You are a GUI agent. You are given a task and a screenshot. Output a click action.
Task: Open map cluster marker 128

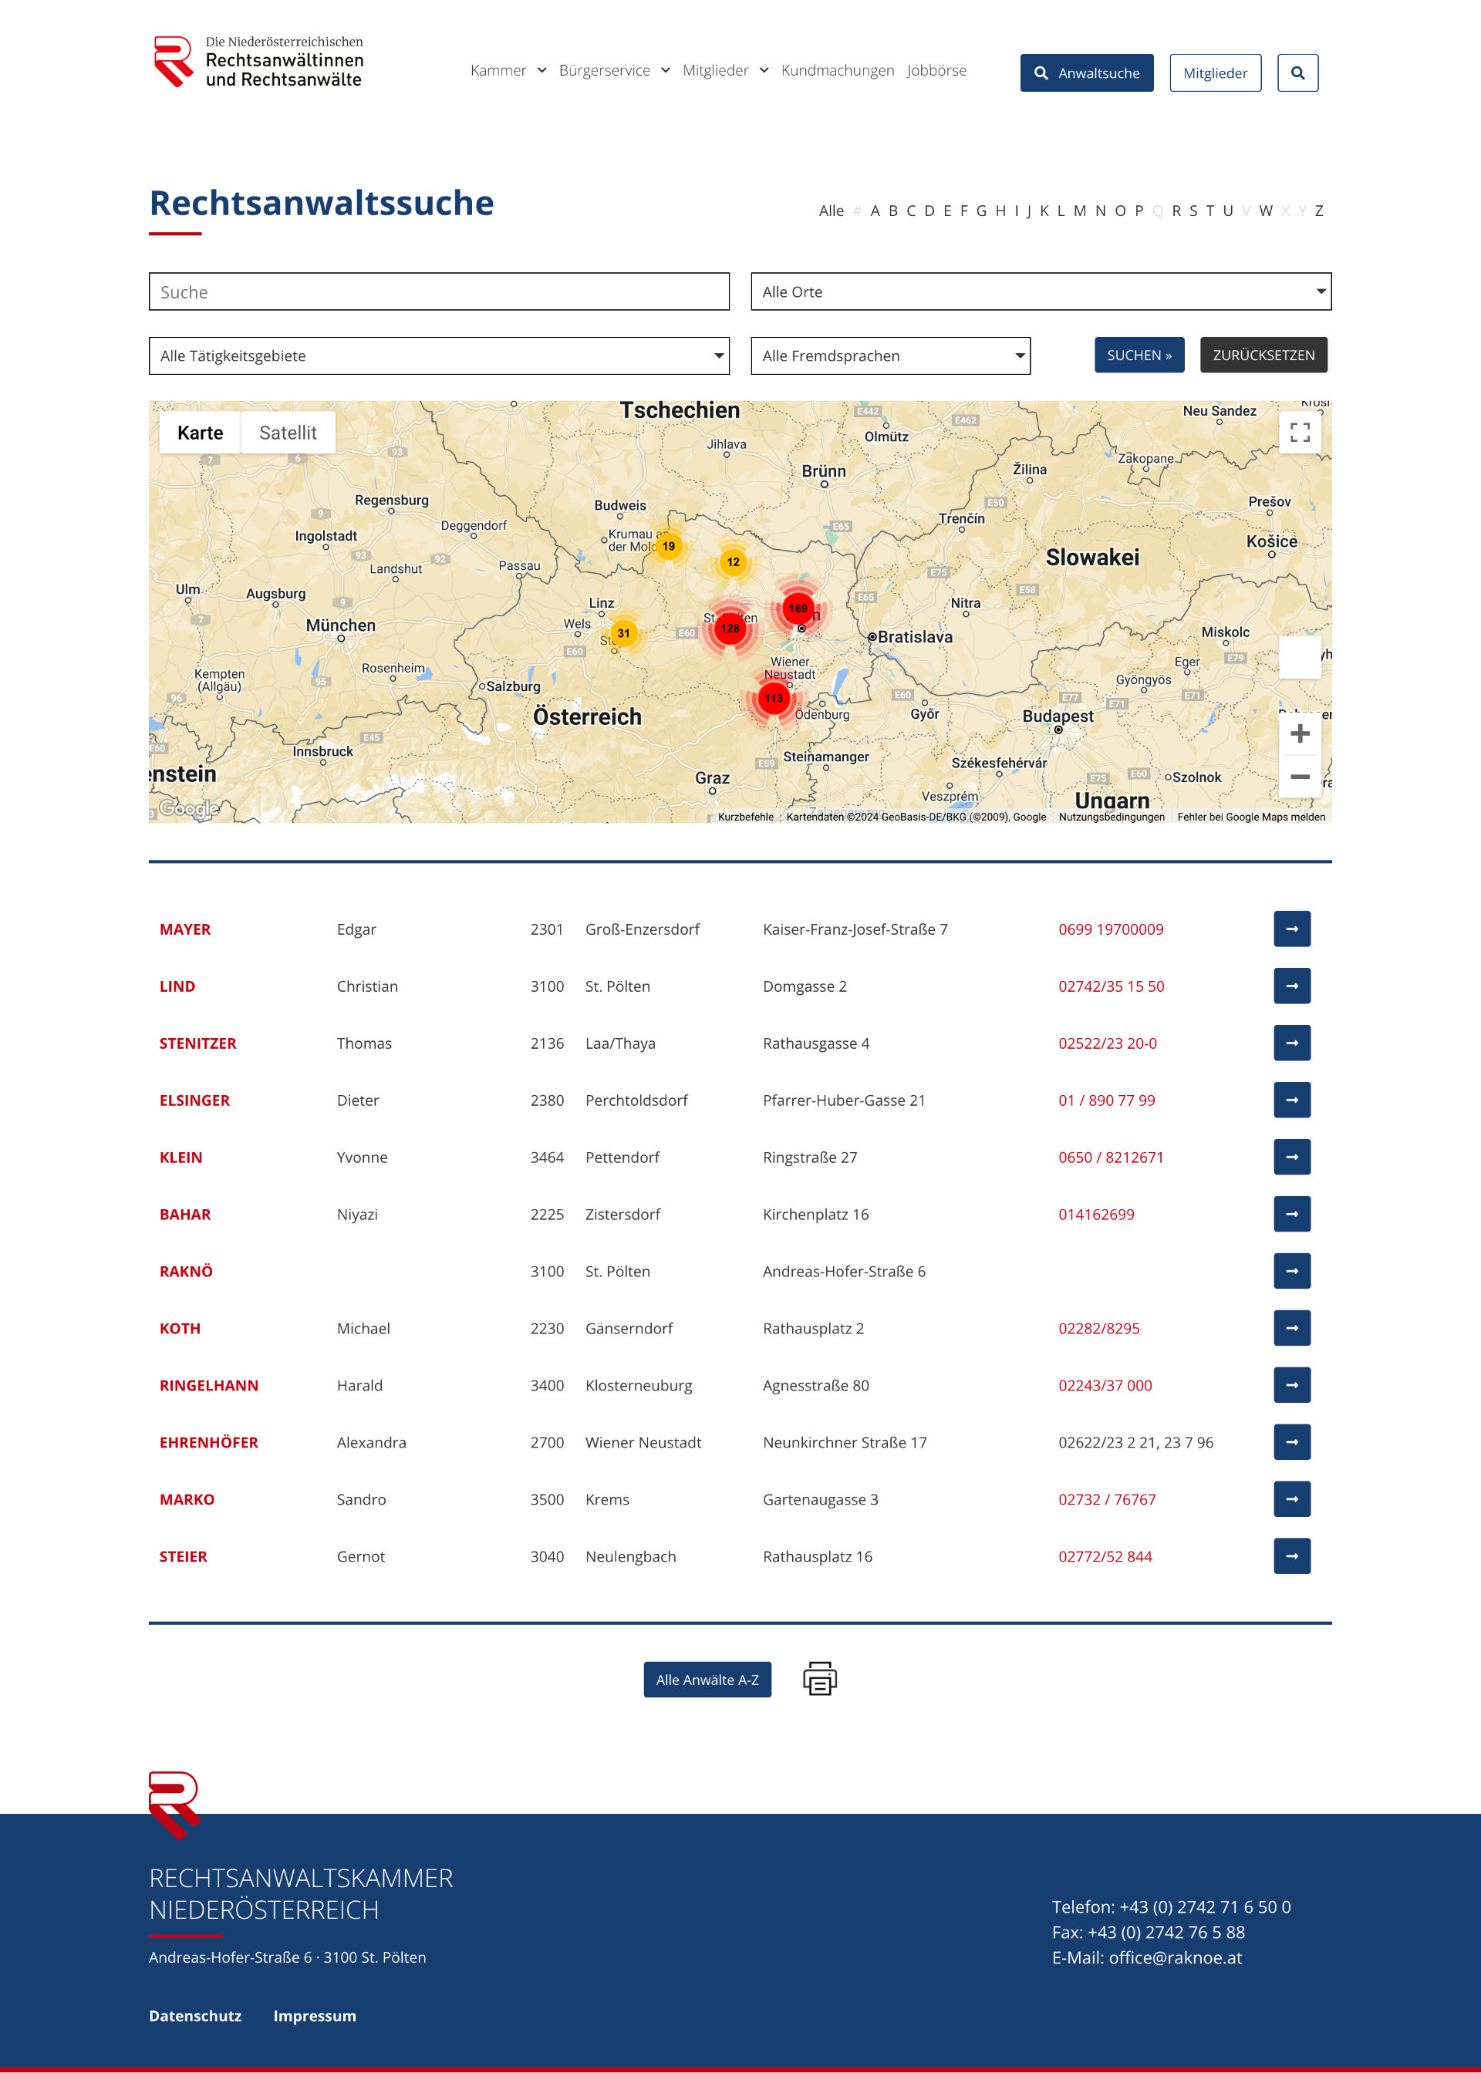[x=730, y=628]
